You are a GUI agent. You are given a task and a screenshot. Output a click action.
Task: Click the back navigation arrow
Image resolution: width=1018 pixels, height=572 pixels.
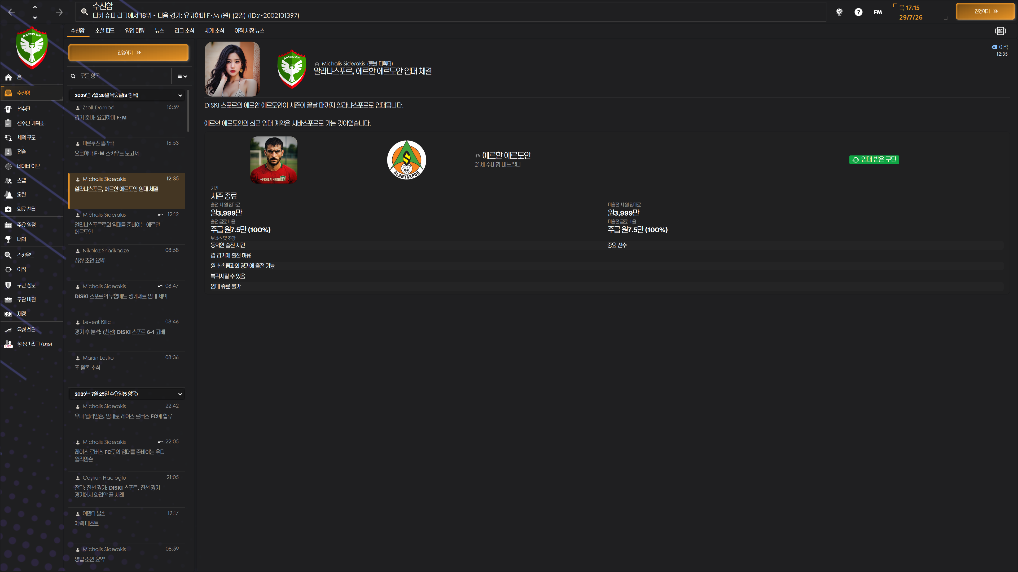[x=11, y=12]
